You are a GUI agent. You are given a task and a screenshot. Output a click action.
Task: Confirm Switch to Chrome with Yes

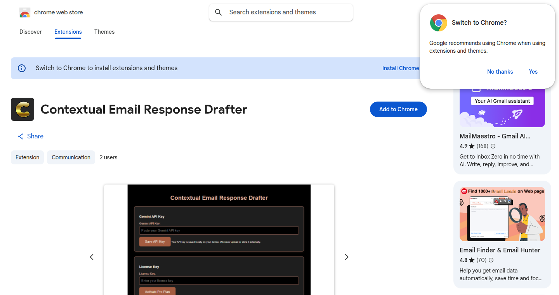click(533, 72)
